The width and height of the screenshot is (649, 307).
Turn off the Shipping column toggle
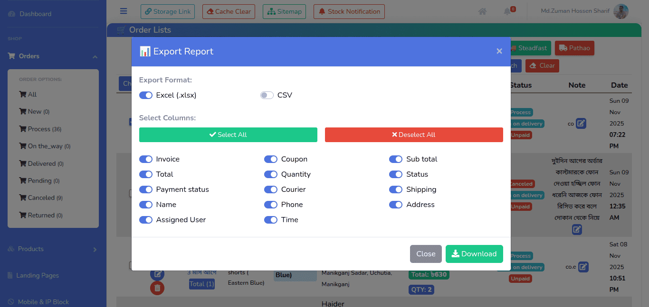396,190
